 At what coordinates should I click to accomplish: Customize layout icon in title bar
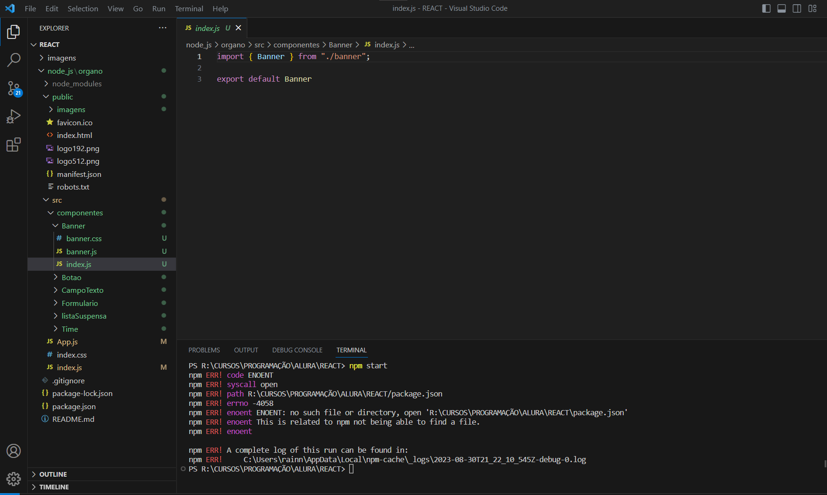pos(812,8)
